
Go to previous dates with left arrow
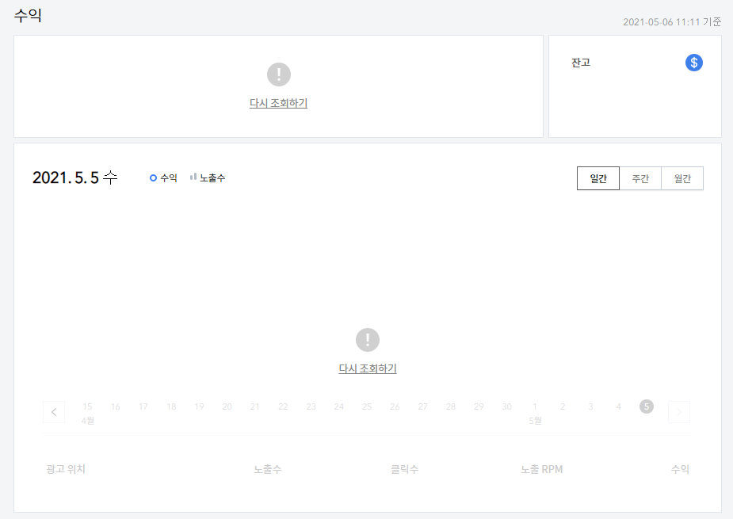coord(54,412)
